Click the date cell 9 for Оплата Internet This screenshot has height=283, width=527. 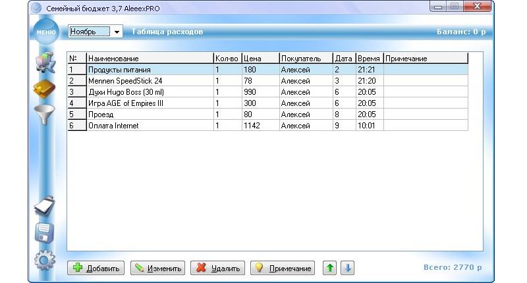(344, 125)
